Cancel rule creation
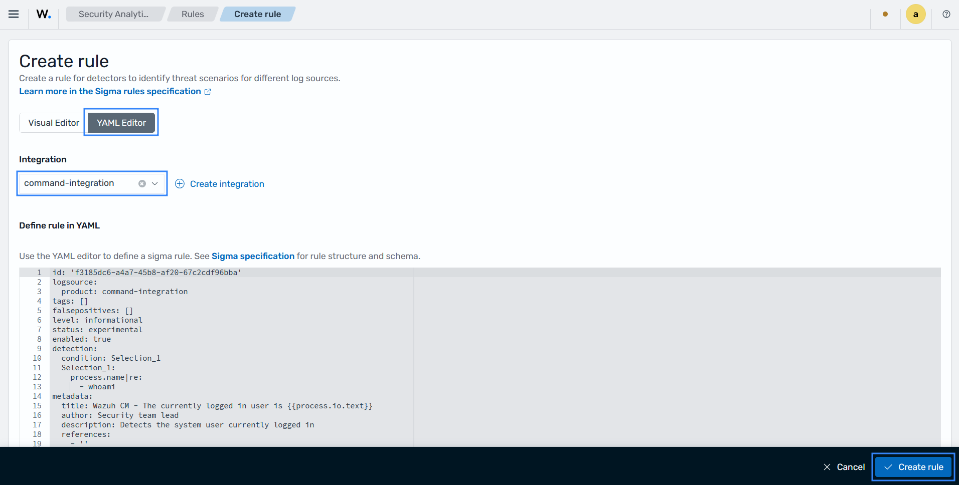This screenshot has height=485, width=959. click(844, 467)
